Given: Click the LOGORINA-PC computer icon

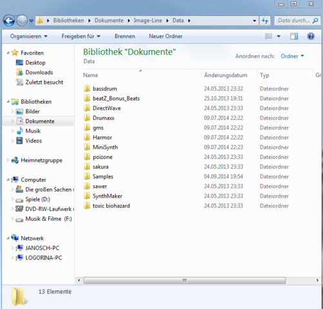Looking at the screenshot, I should click(x=19, y=257).
